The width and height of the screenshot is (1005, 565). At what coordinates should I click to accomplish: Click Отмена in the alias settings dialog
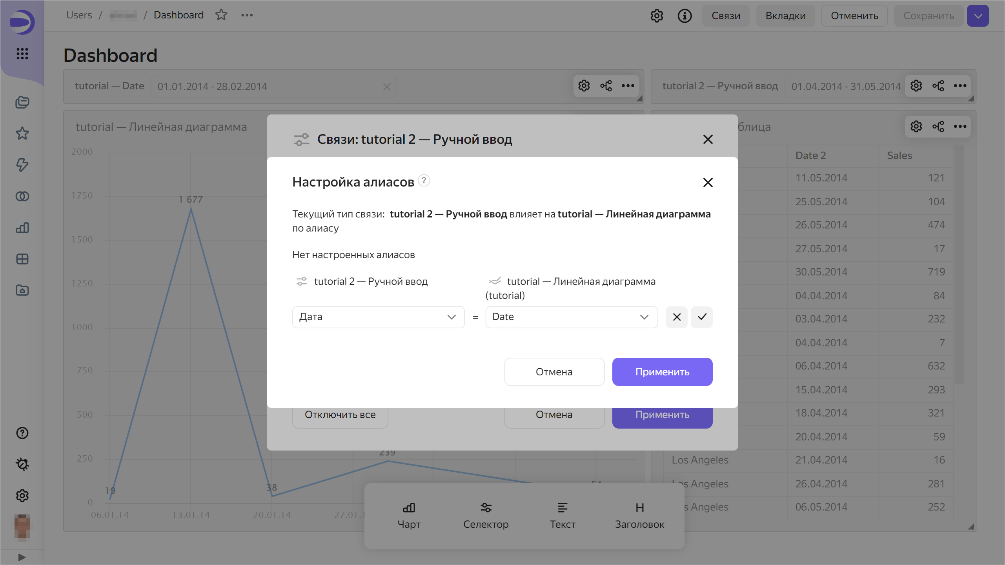(554, 372)
